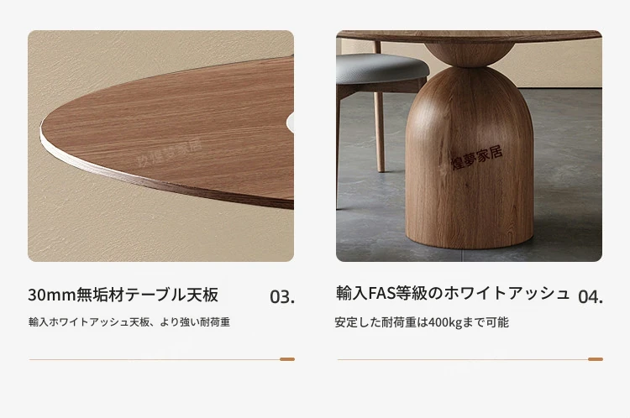Click the thin divider line below feature 04
This screenshot has width=630, height=418.
(x=463, y=360)
